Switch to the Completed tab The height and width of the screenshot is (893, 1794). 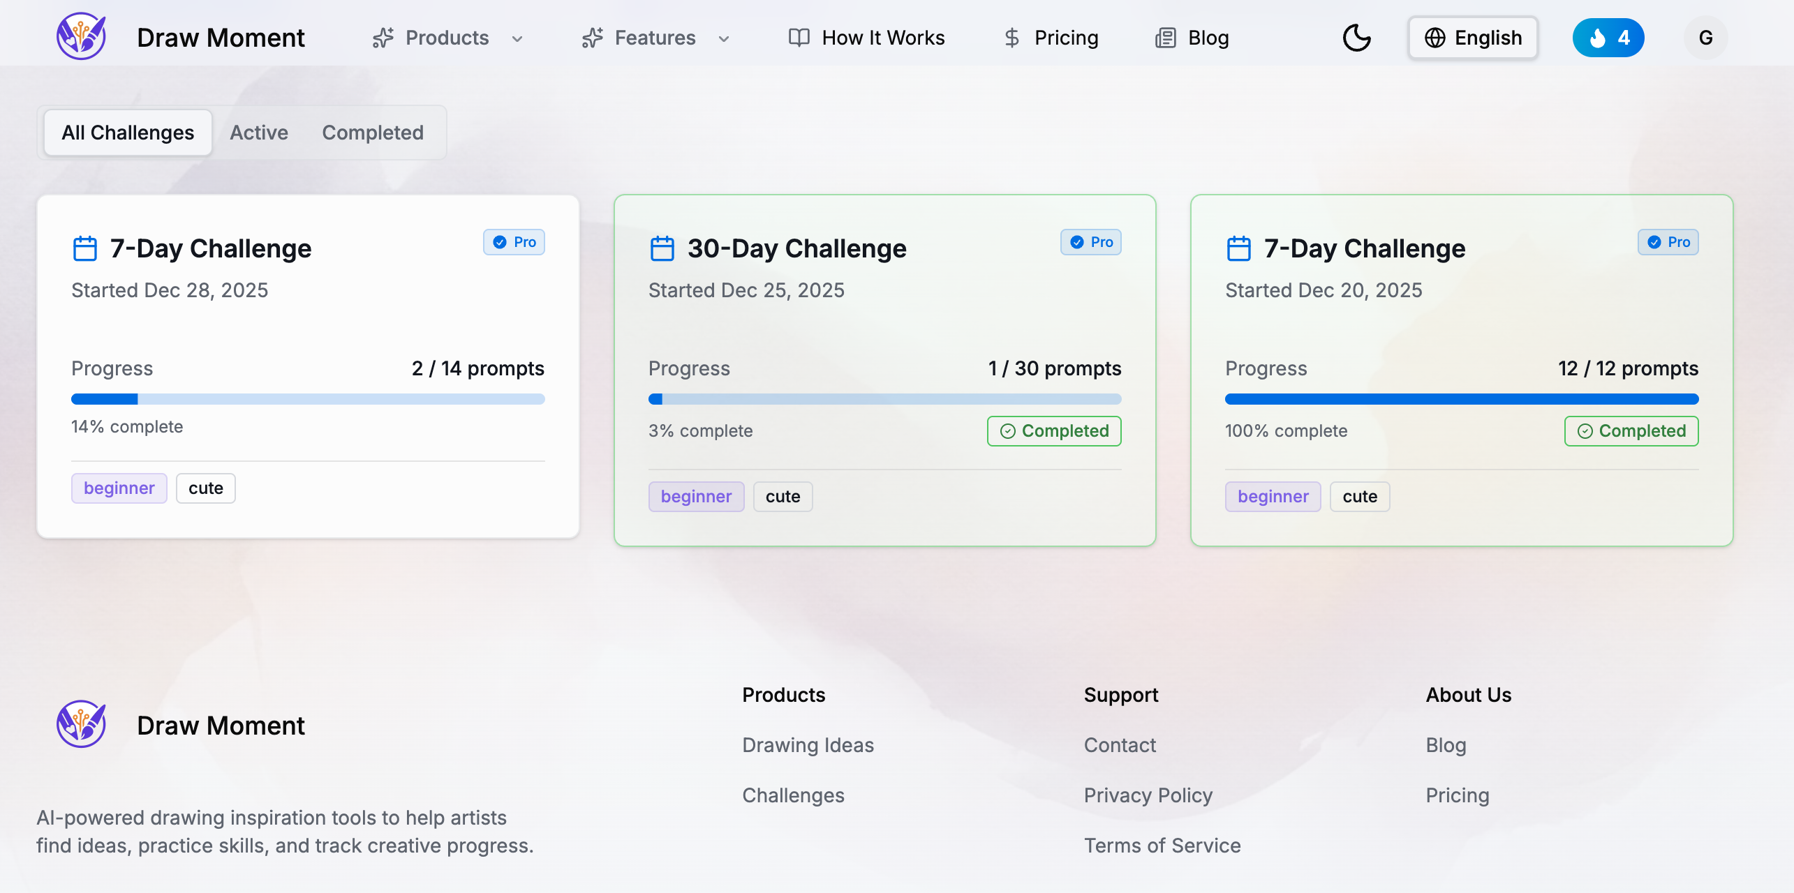tap(372, 133)
